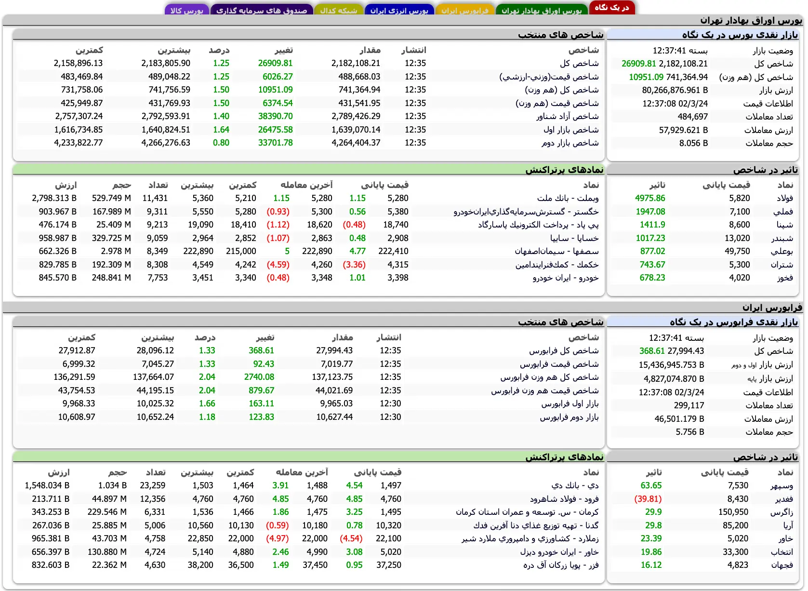Viewport: 808px width, 591px height.
Task: Select زاگرس in Farabourse impact list
Action: [x=782, y=512]
